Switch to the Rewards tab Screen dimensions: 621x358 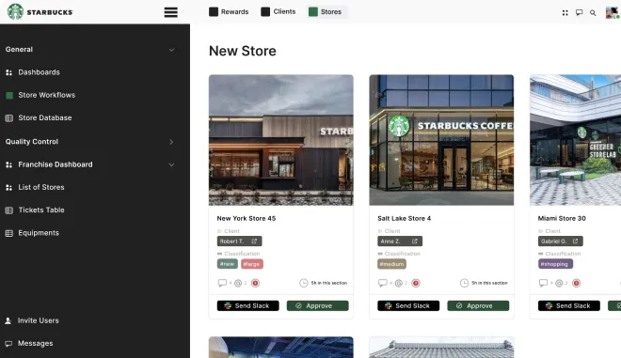(229, 12)
